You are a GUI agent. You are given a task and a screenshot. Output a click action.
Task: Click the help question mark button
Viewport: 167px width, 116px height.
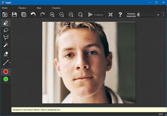click(120, 15)
